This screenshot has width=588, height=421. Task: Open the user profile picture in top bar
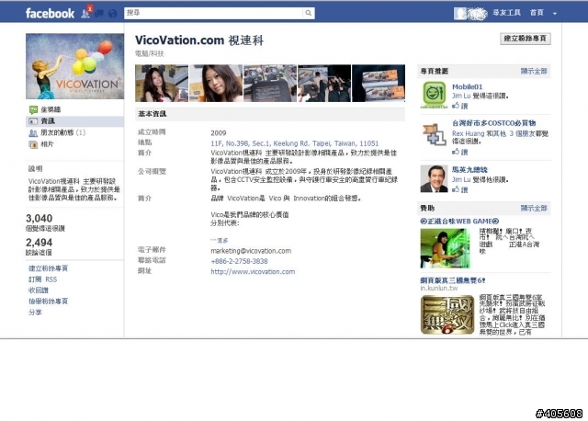click(459, 13)
